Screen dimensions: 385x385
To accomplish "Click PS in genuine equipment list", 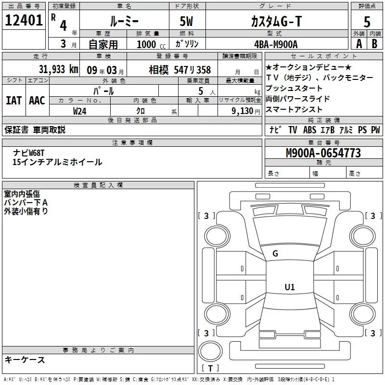I will [362, 129].
